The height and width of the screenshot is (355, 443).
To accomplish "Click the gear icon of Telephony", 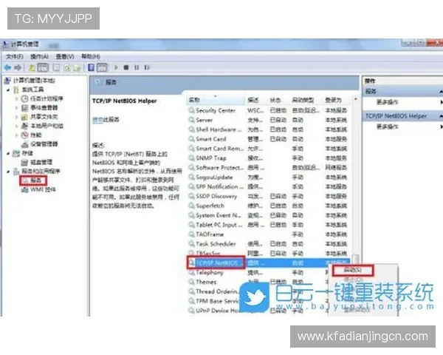I will tap(191, 273).
